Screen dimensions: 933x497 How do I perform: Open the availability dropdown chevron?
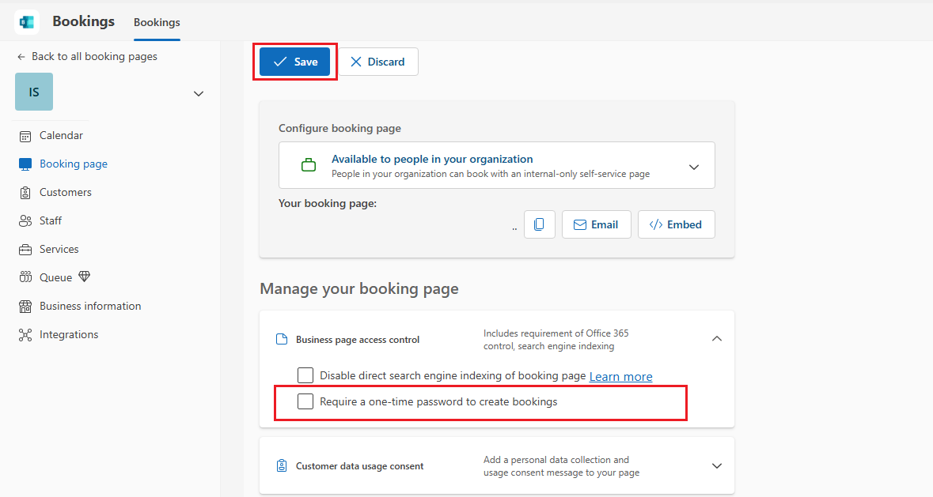694,167
